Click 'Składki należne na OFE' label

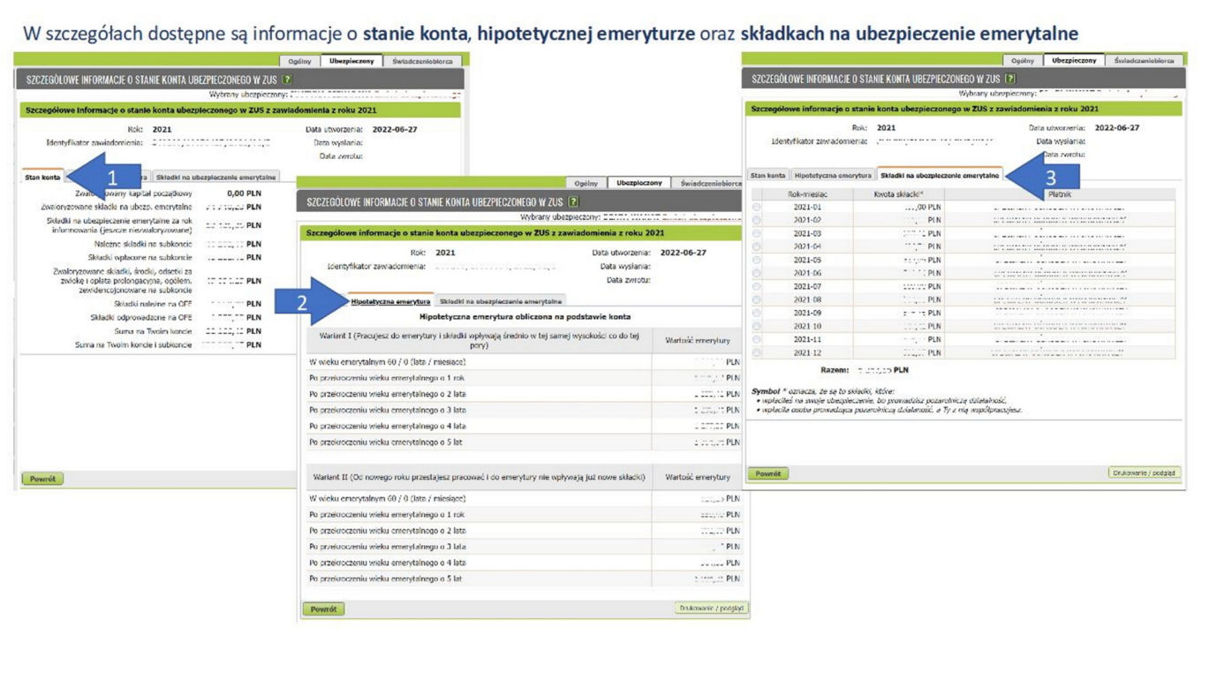[152, 304]
